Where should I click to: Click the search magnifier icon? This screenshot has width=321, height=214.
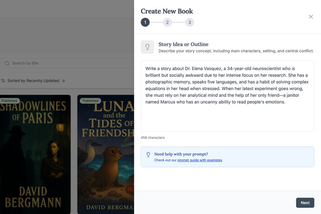[7, 63]
